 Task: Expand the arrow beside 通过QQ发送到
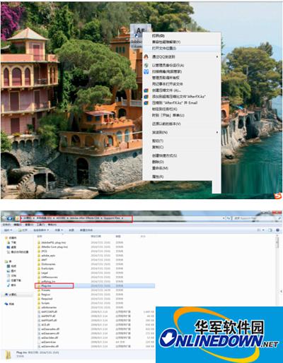[x=217, y=56]
